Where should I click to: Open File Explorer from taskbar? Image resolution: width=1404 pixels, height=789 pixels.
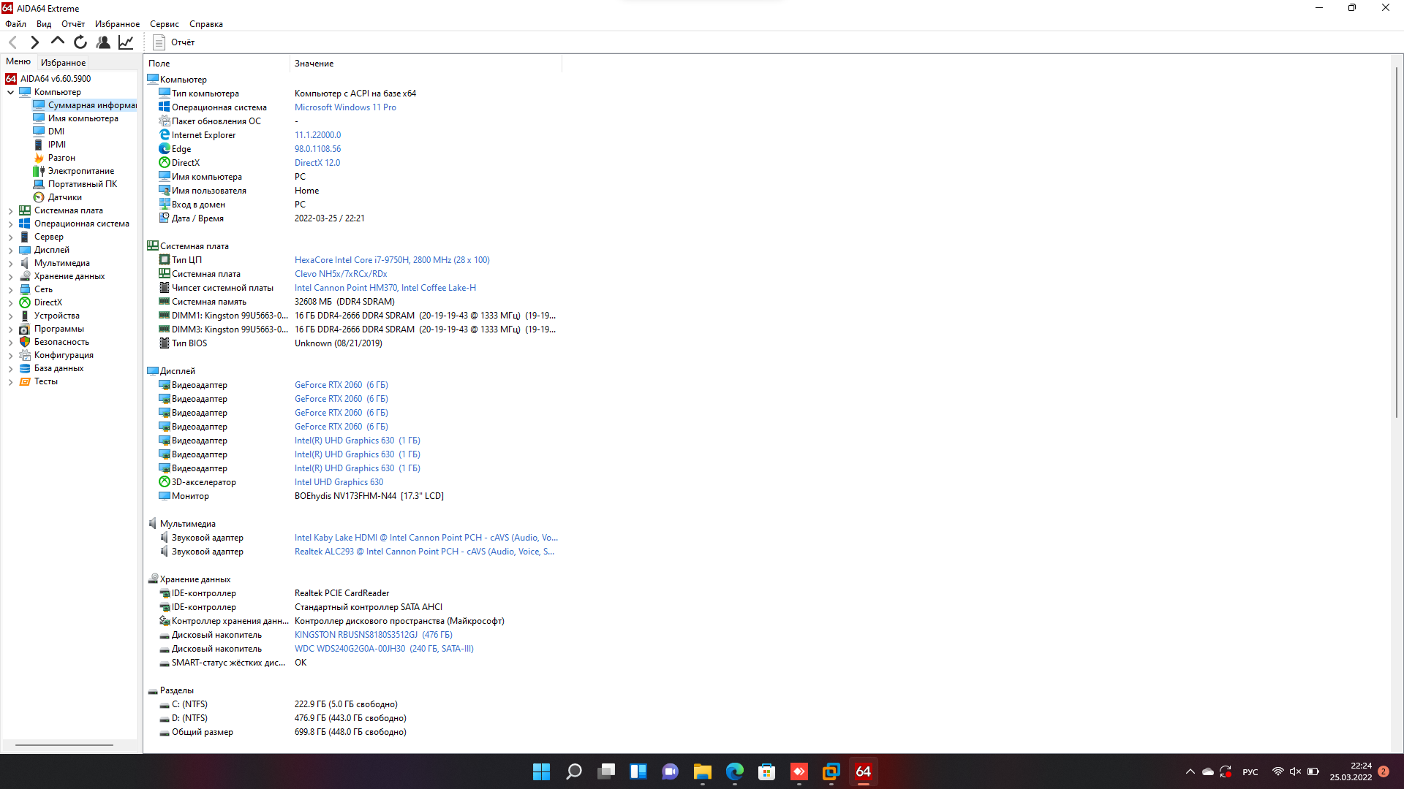pos(702,771)
